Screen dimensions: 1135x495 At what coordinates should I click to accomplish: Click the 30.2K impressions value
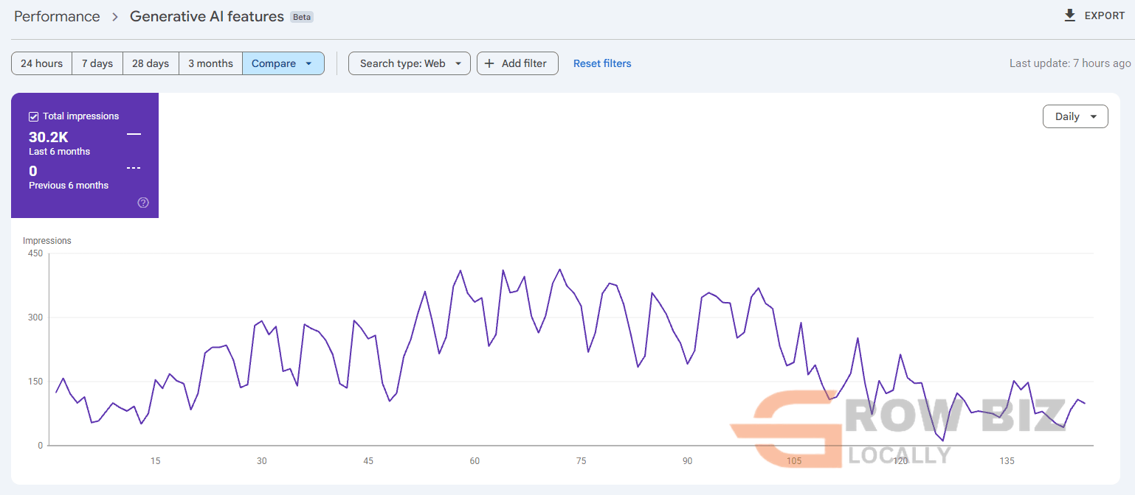click(x=49, y=137)
